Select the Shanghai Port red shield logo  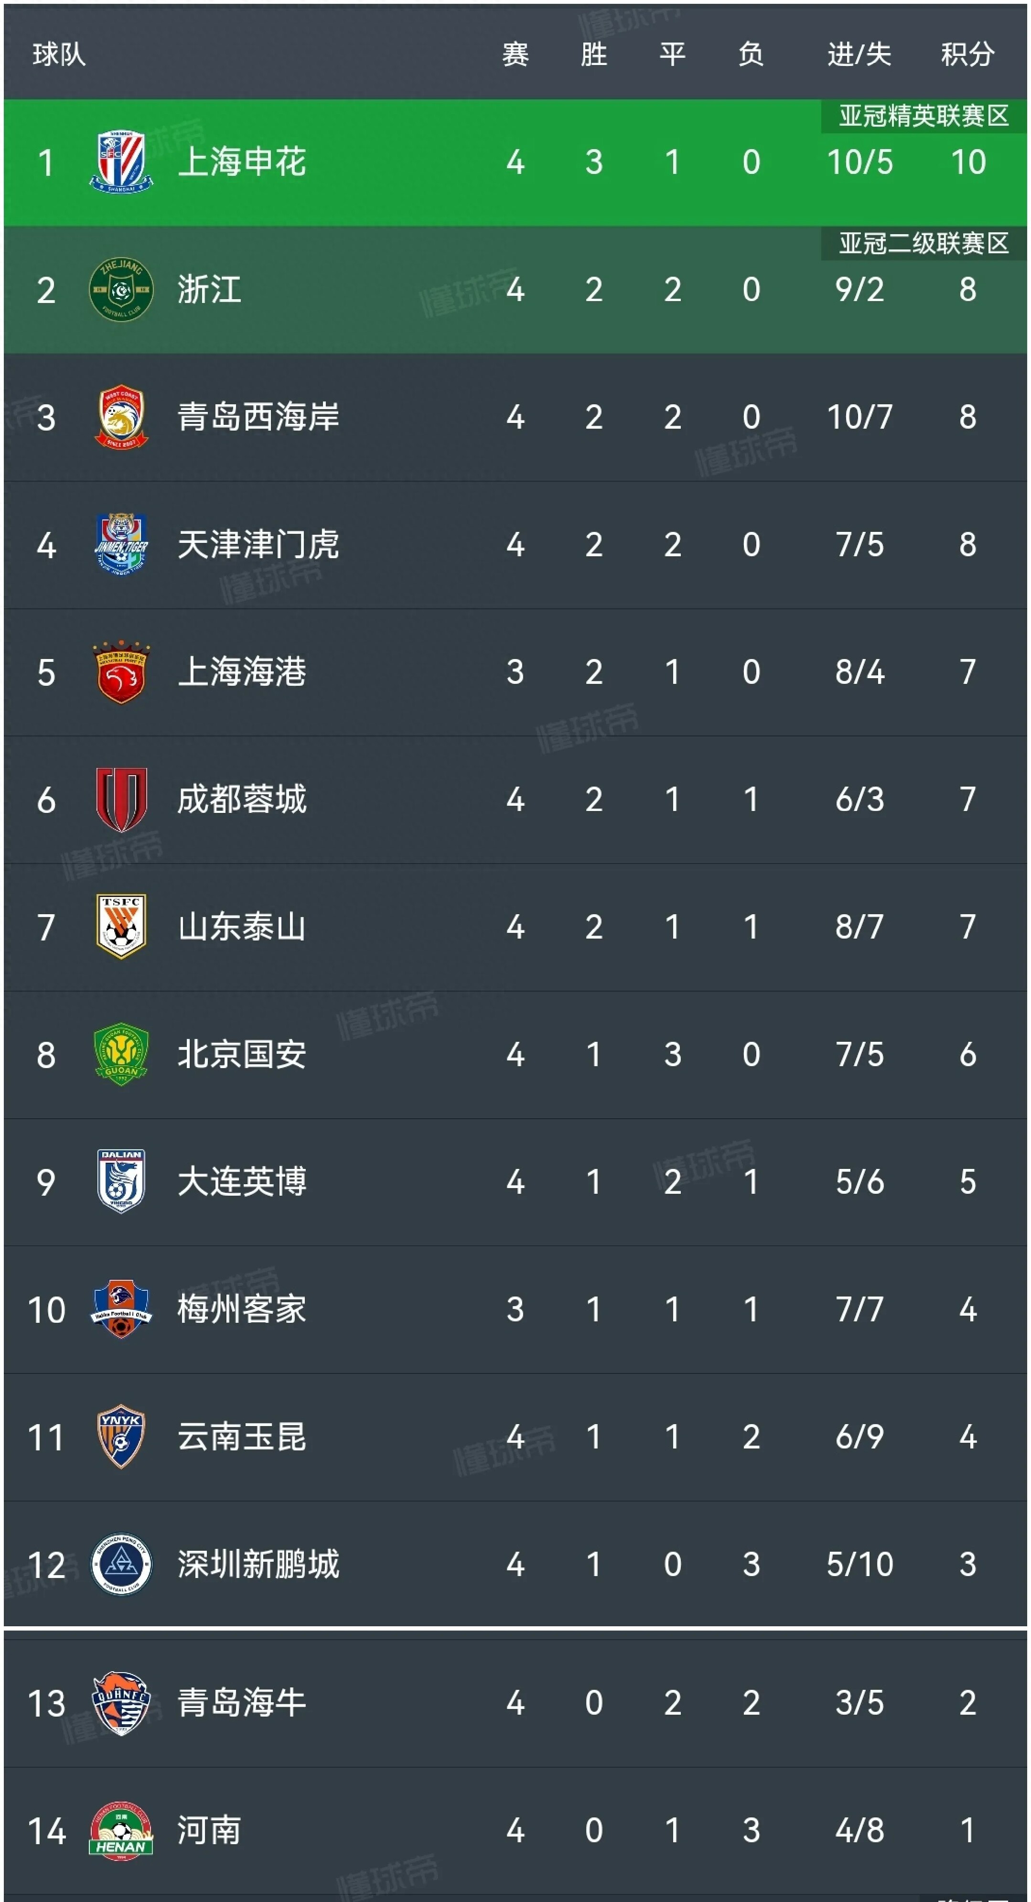coord(121,671)
